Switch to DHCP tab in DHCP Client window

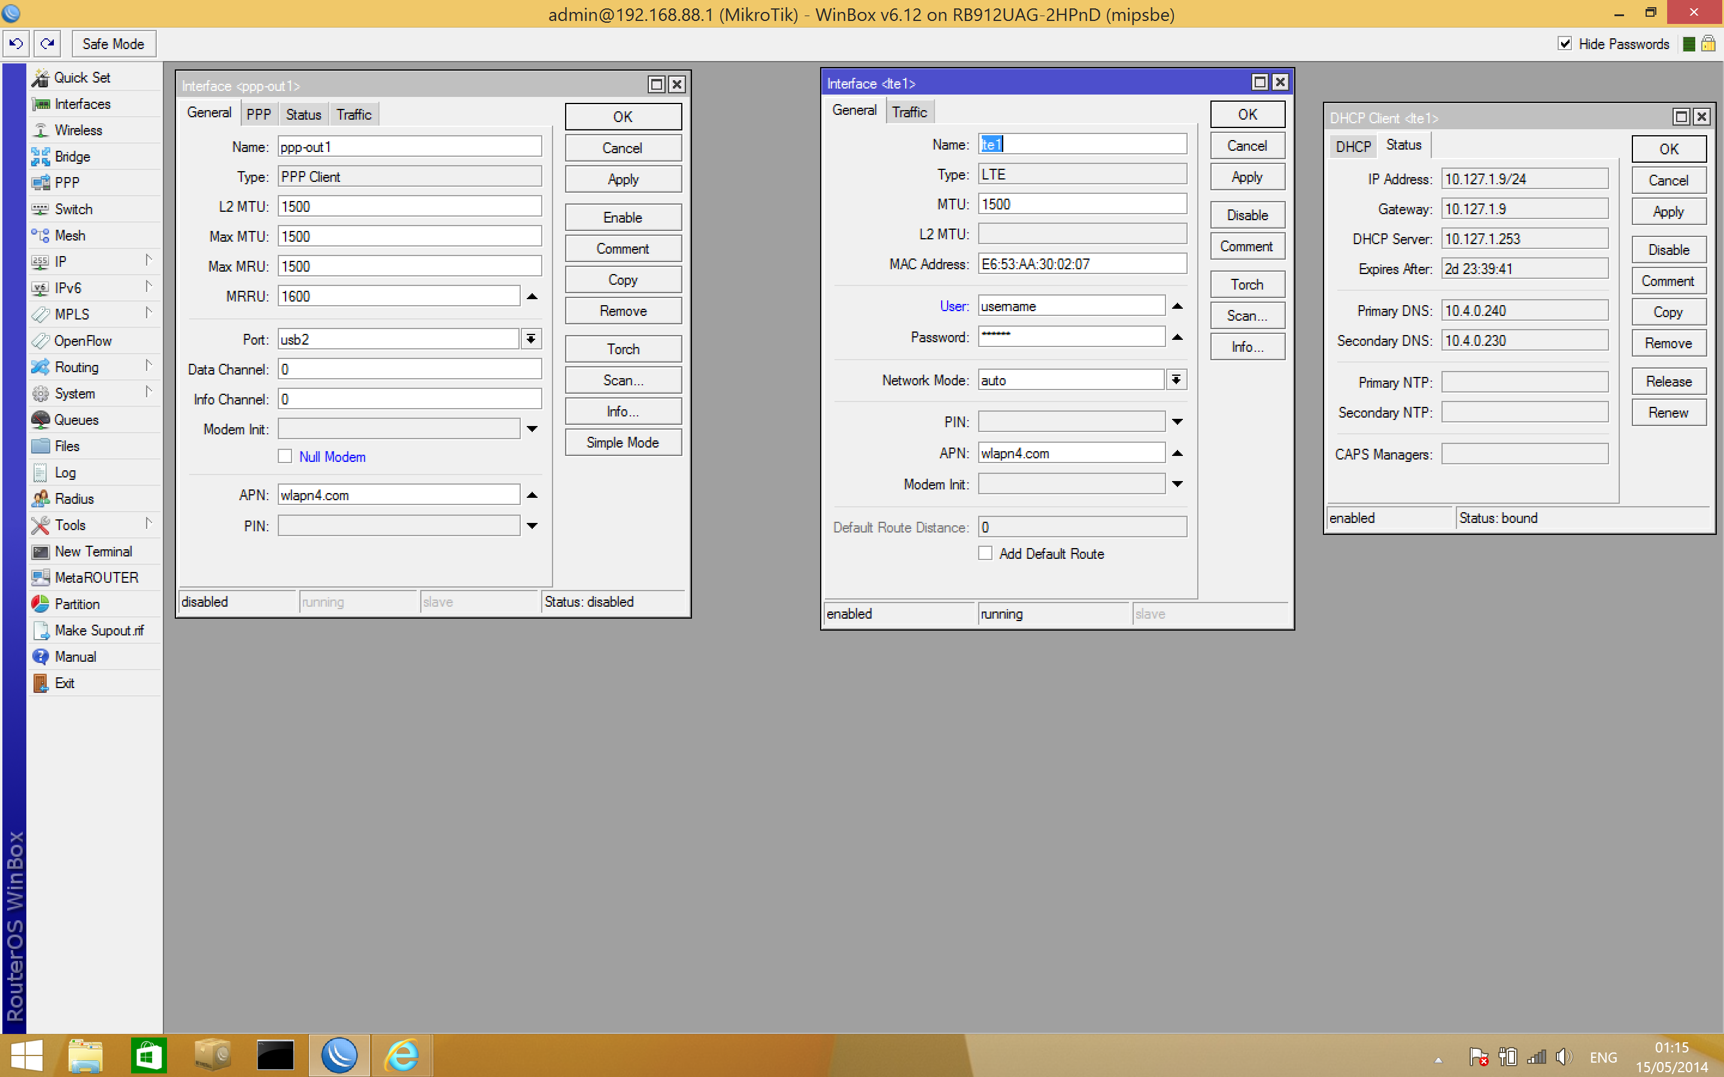coord(1353,147)
